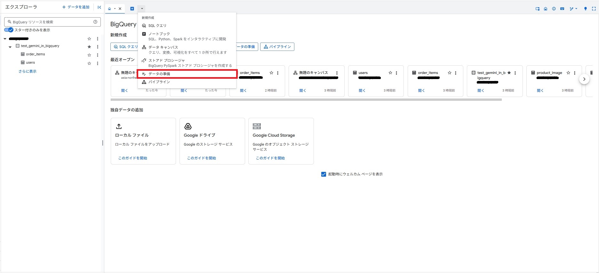Collapse the test_gemini_in_bigquery dataset tree
This screenshot has height=273, width=599.
(x=10, y=47)
